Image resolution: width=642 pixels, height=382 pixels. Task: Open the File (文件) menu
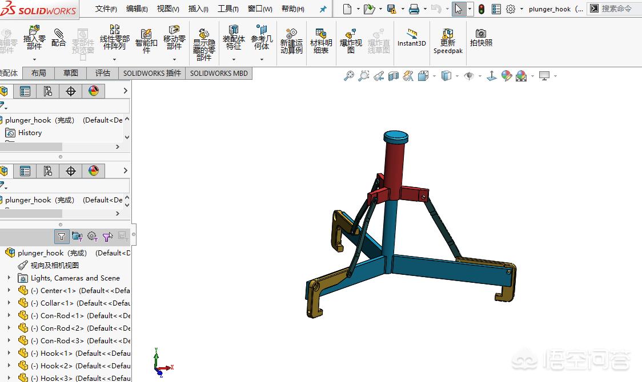[x=106, y=9]
